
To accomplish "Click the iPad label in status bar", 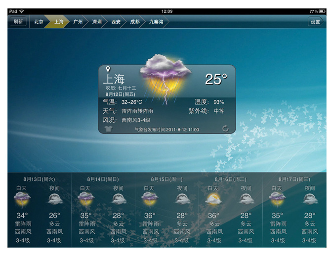I will coord(13,11).
